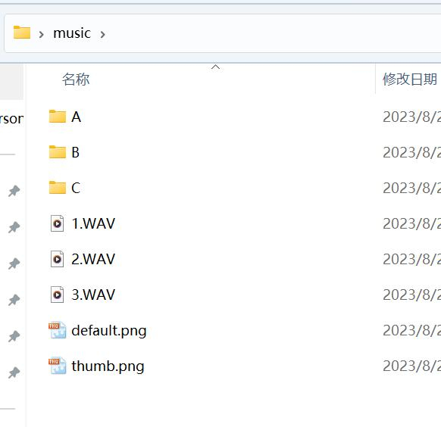This screenshot has height=427, width=441.
Task: Expand chevron after music breadcrumb
Action: click(102, 34)
